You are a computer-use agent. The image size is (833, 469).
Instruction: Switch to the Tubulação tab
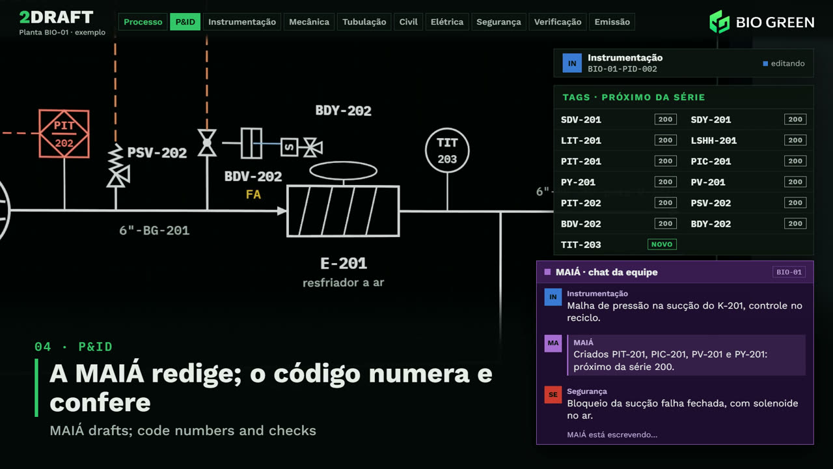(364, 22)
